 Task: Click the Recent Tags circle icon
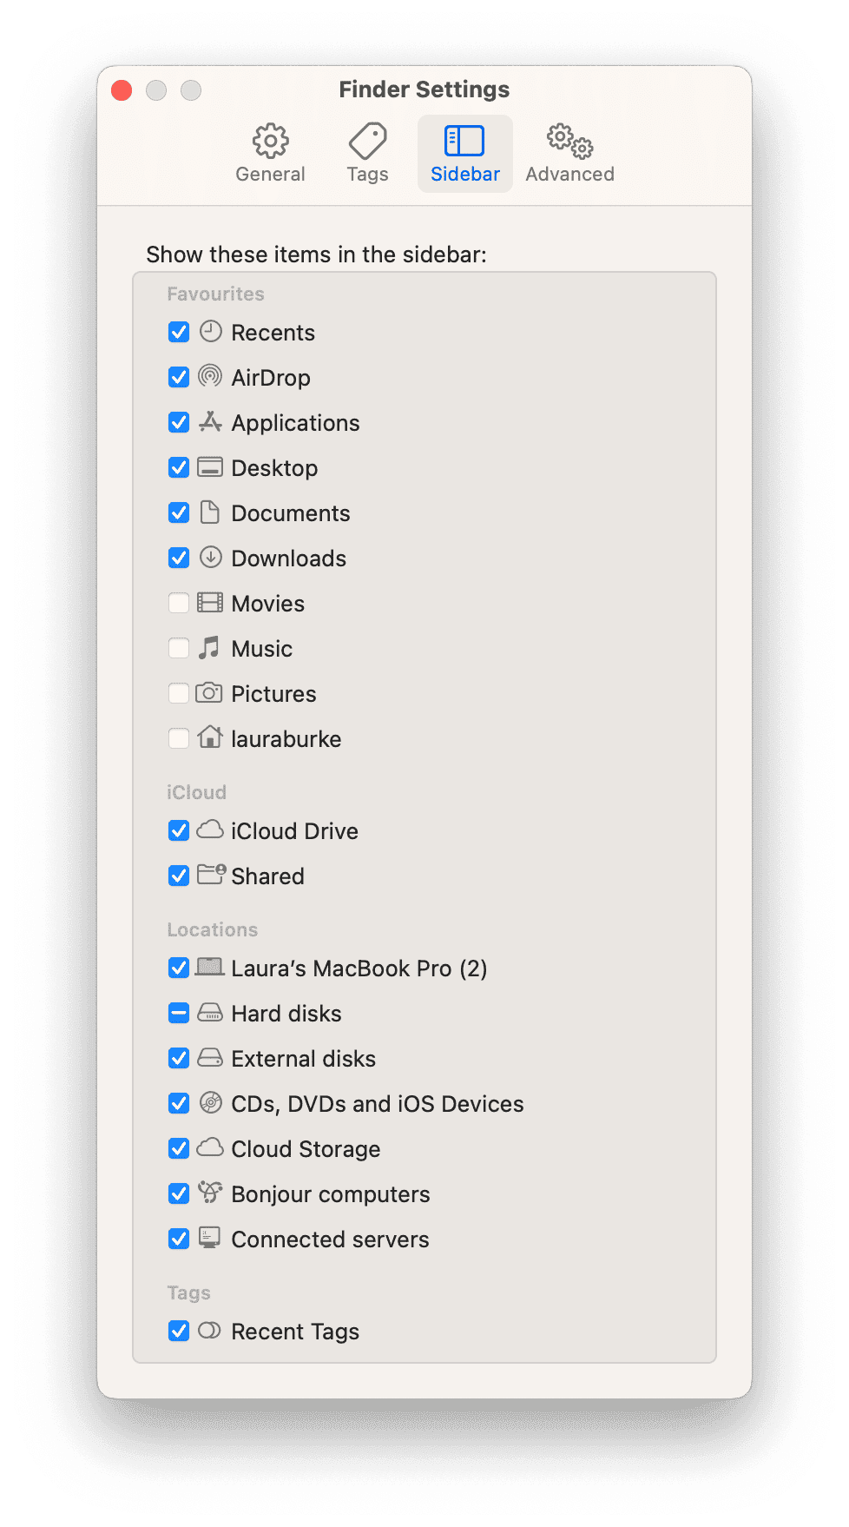pyautogui.click(x=209, y=1331)
